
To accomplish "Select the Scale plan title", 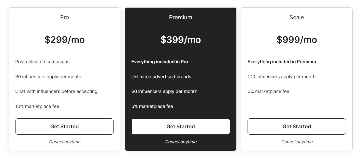I will [x=297, y=17].
